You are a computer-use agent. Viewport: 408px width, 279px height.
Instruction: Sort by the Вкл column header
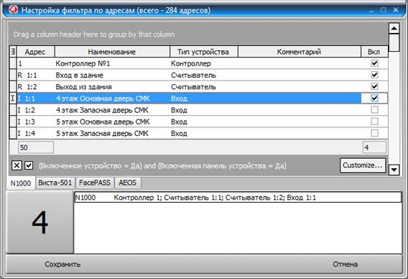click(x=374, y=52)
